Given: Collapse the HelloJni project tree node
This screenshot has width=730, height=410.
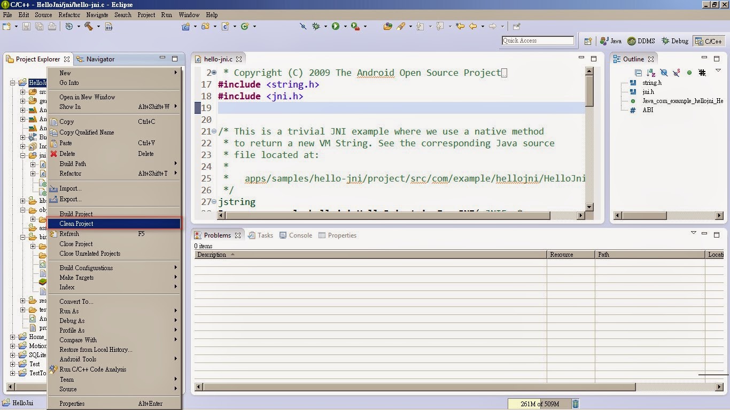Looking at the screenshot, I should coord(13,83).
